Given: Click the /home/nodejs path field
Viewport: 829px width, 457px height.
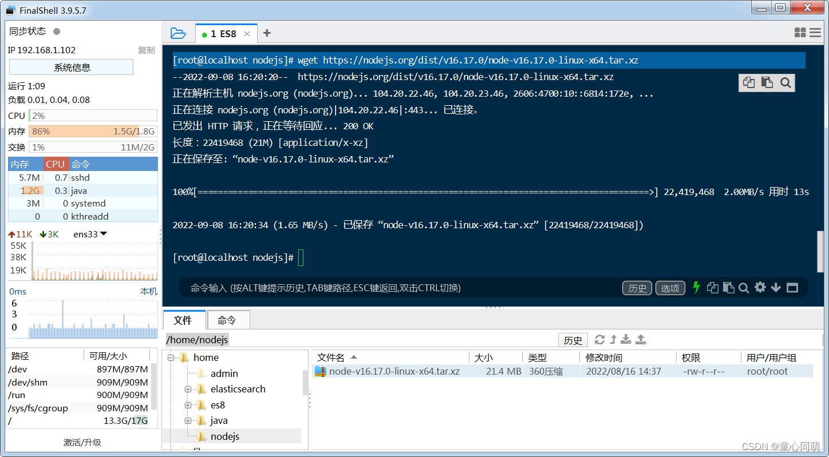Looking at the screenshot, I should [196, 339].
